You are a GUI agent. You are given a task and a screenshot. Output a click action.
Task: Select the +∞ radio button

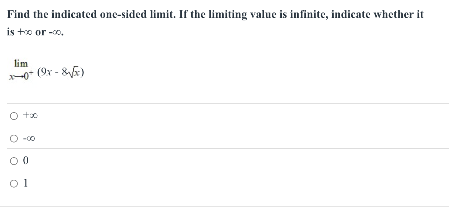click(x=14, y=115)
